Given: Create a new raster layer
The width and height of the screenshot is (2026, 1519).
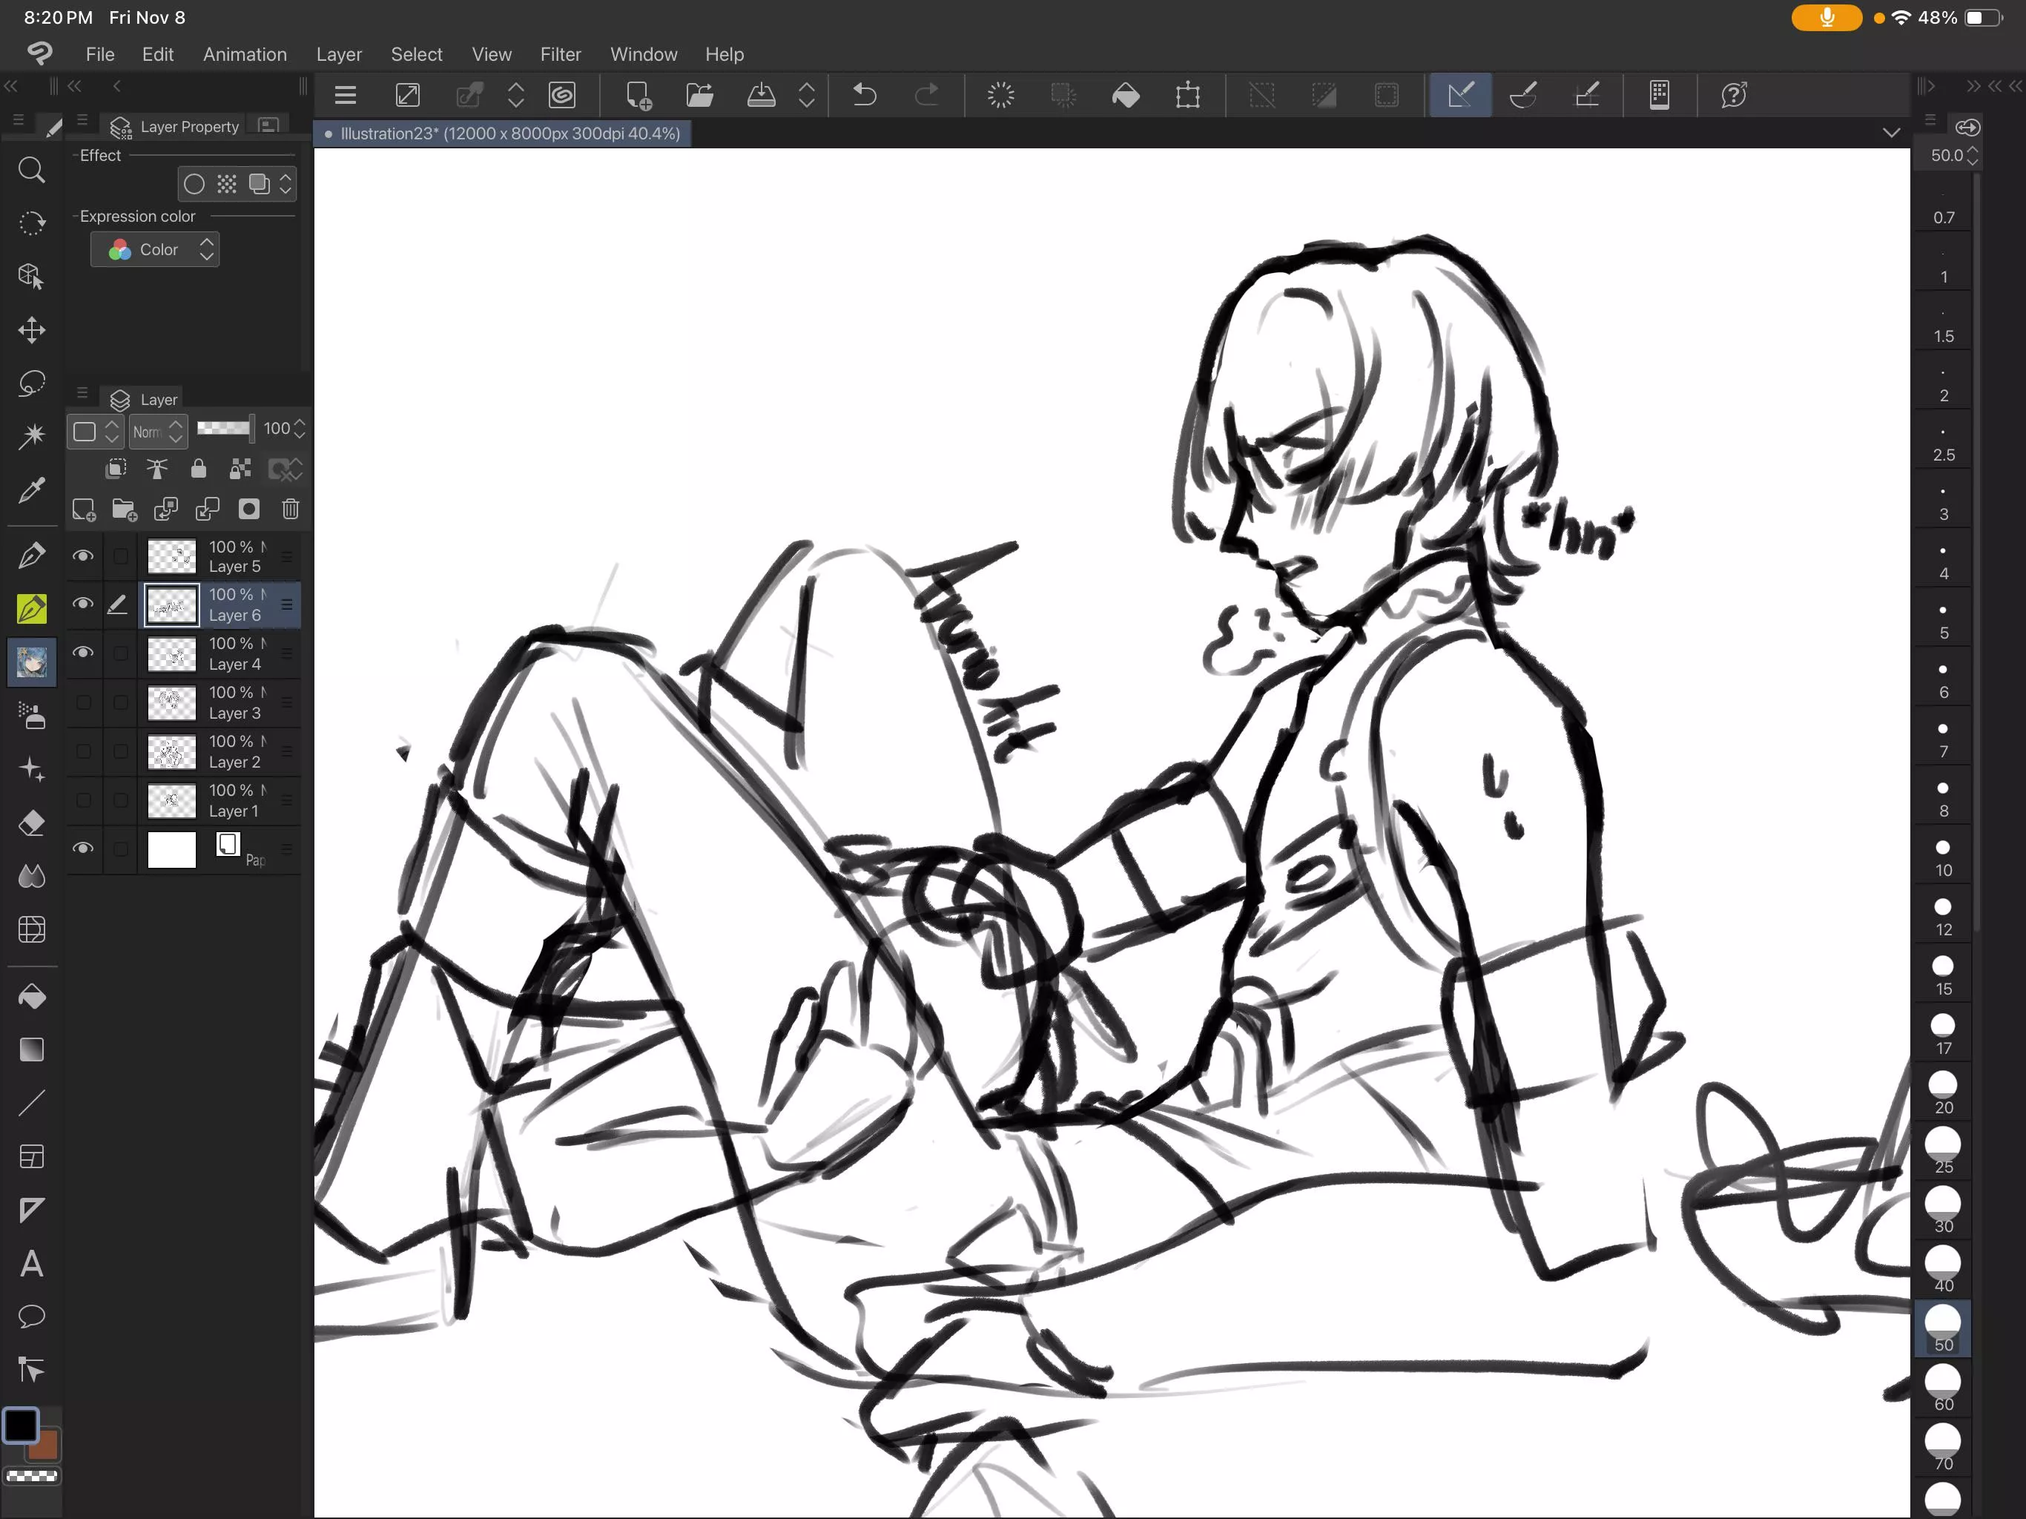Looking at the screenshot, I should [83, 510].
